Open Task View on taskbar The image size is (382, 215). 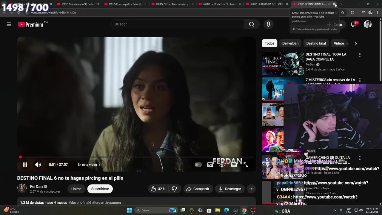(183, 210)
